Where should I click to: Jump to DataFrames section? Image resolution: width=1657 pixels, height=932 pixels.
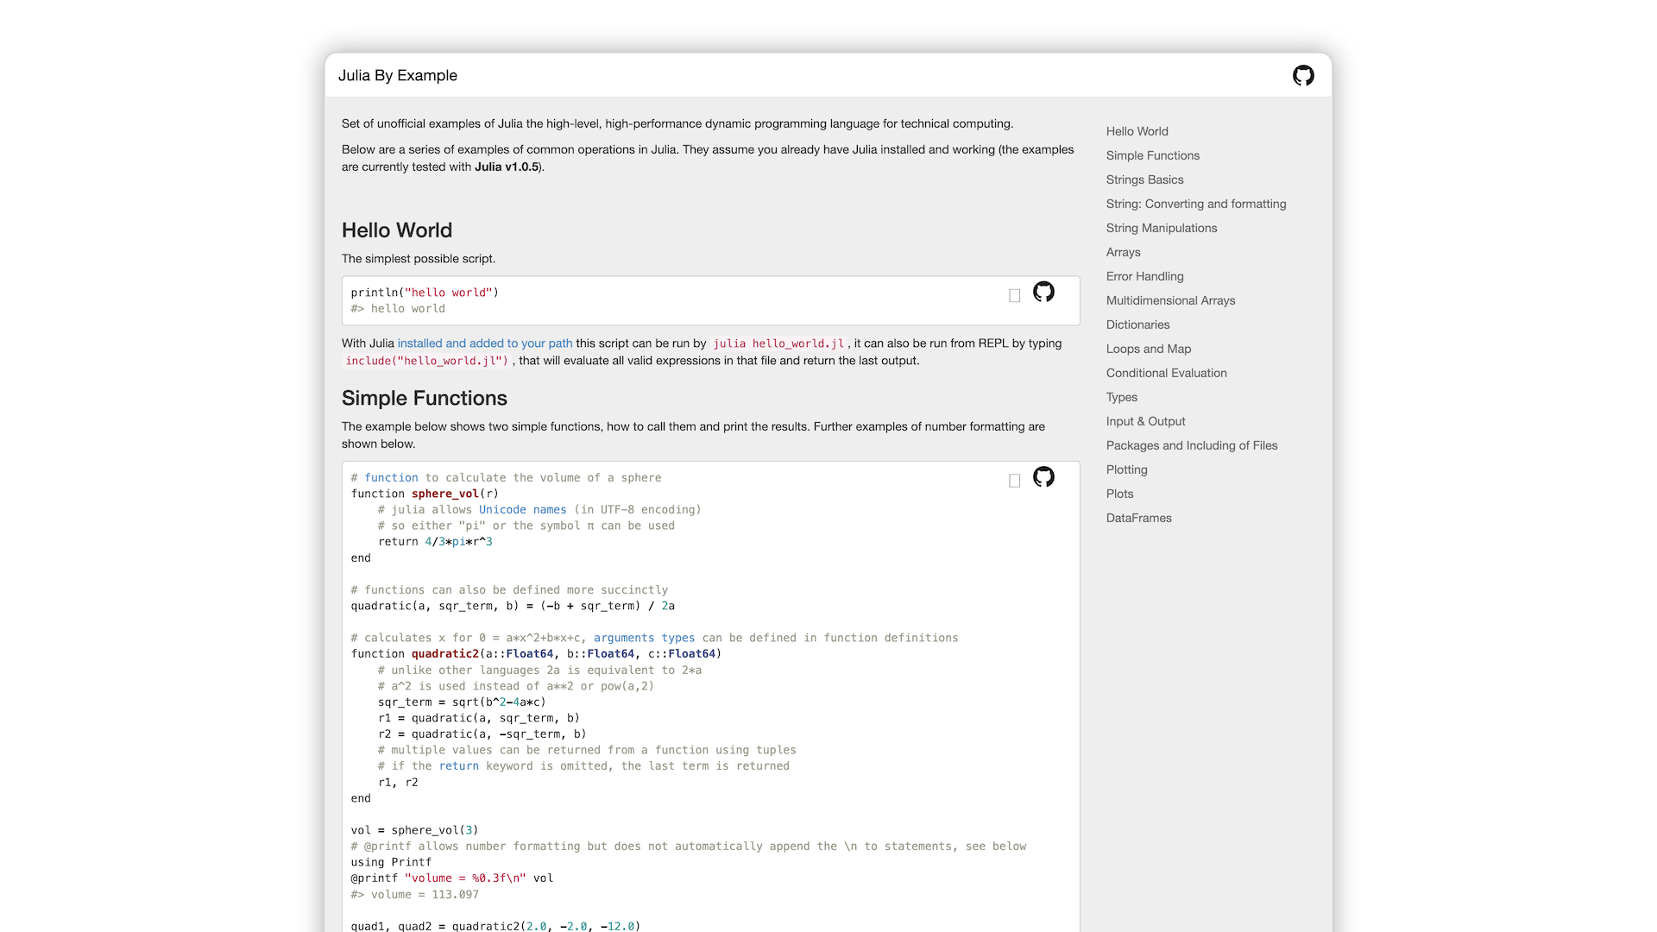click(x=1139, y=518)
